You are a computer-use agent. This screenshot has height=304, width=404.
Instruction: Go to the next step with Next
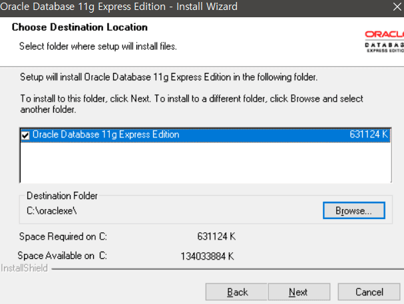click(299, 292)
